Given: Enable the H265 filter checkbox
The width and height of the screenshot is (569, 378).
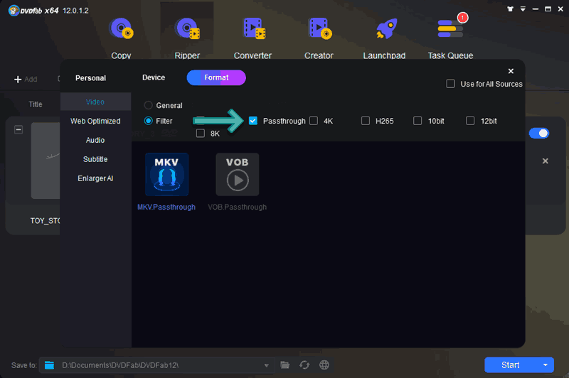Looking at the screenshot, I should [x=366, y=121].
